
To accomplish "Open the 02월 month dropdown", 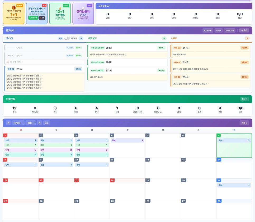I will (x=31, y=123).
